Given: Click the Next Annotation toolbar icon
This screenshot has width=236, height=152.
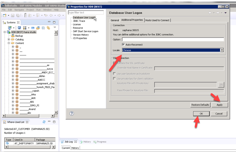Looking at the screenshot, I should (30, 15).
